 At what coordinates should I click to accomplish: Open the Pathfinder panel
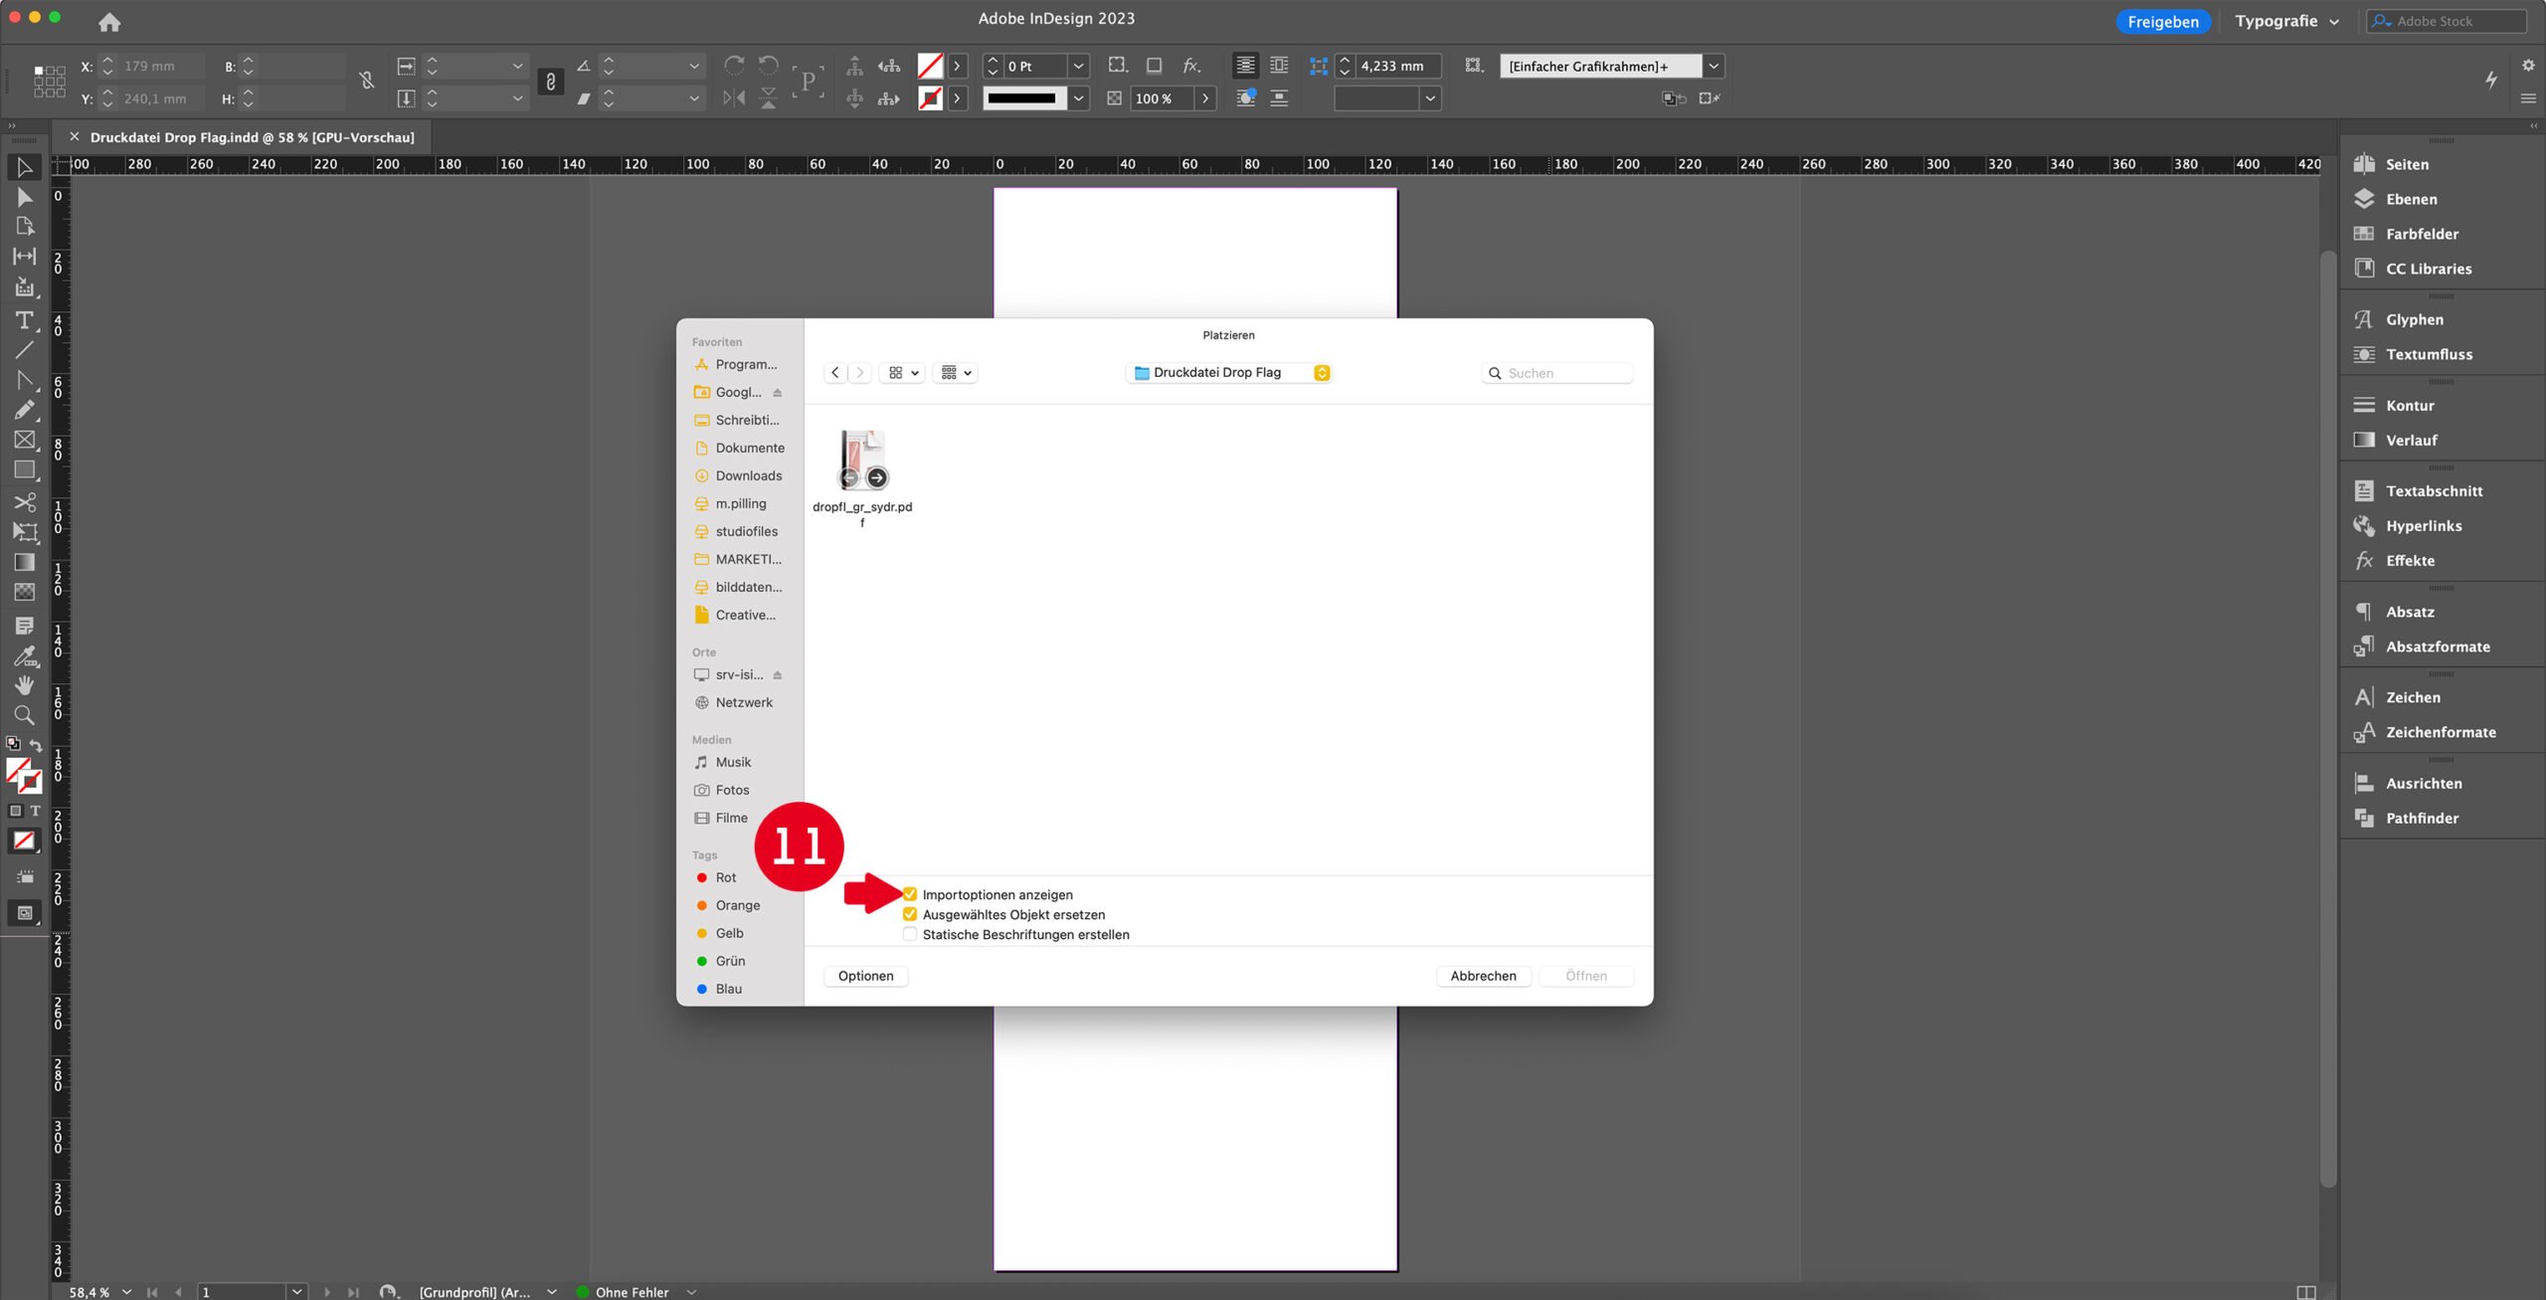pyautogui.click(x=2421, y=818)
